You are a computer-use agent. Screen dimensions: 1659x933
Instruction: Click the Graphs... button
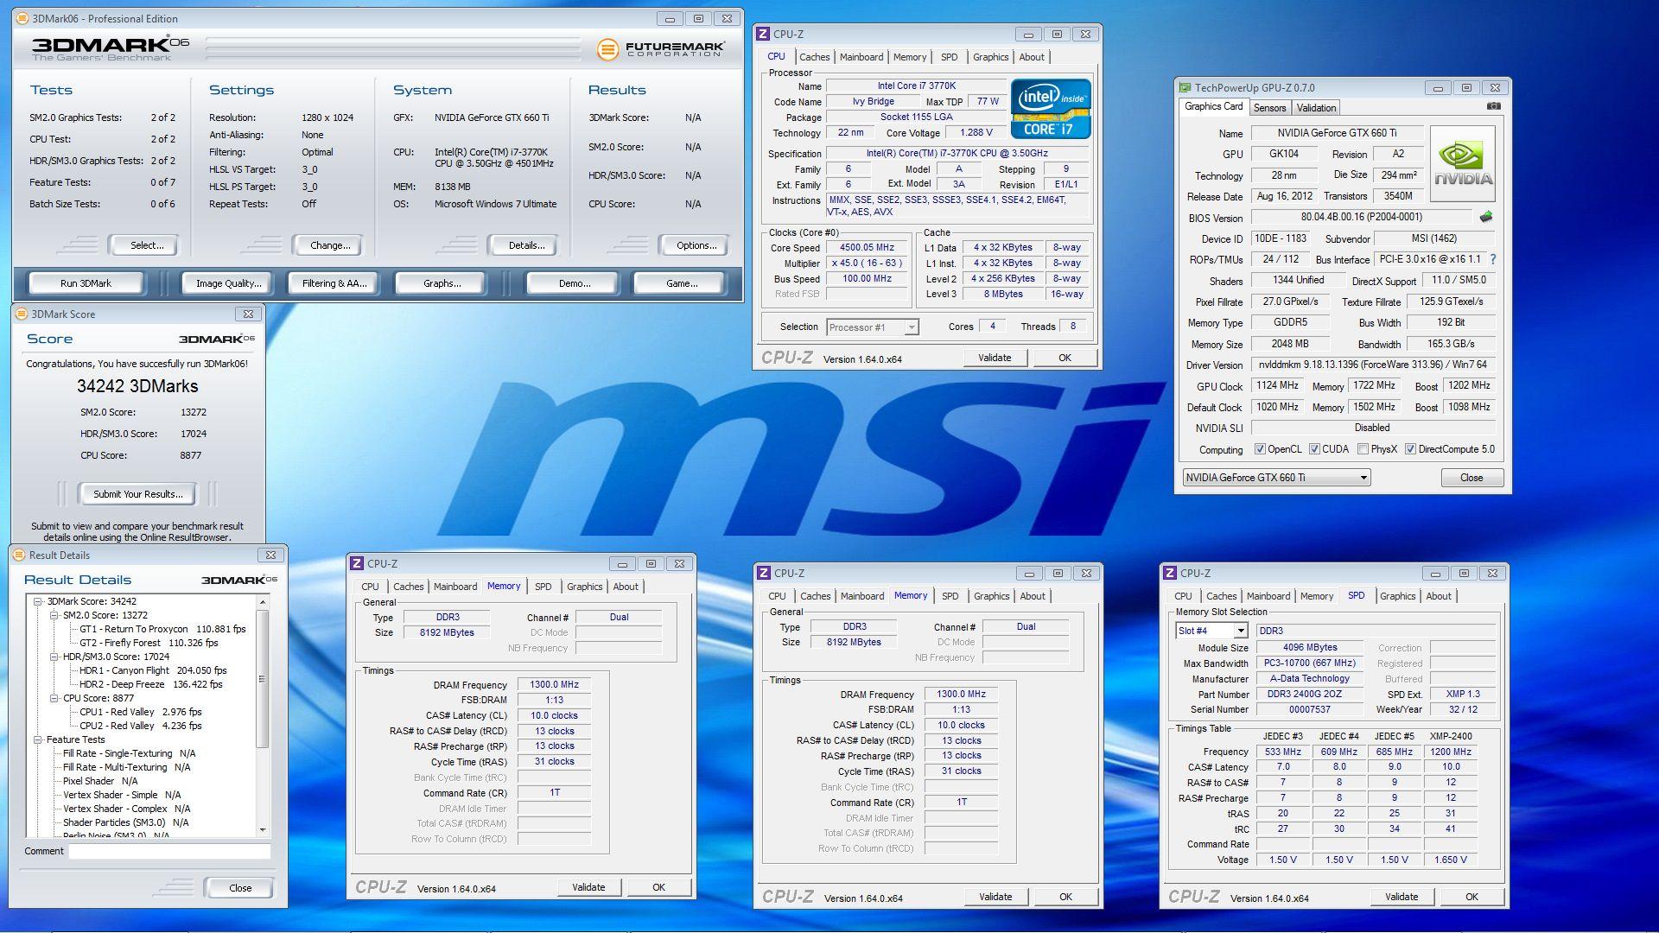[x=442, y=283]
